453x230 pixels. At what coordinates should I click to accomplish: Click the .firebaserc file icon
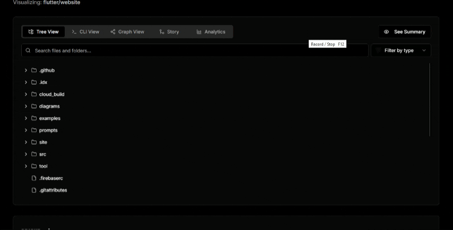pos(34,178)
